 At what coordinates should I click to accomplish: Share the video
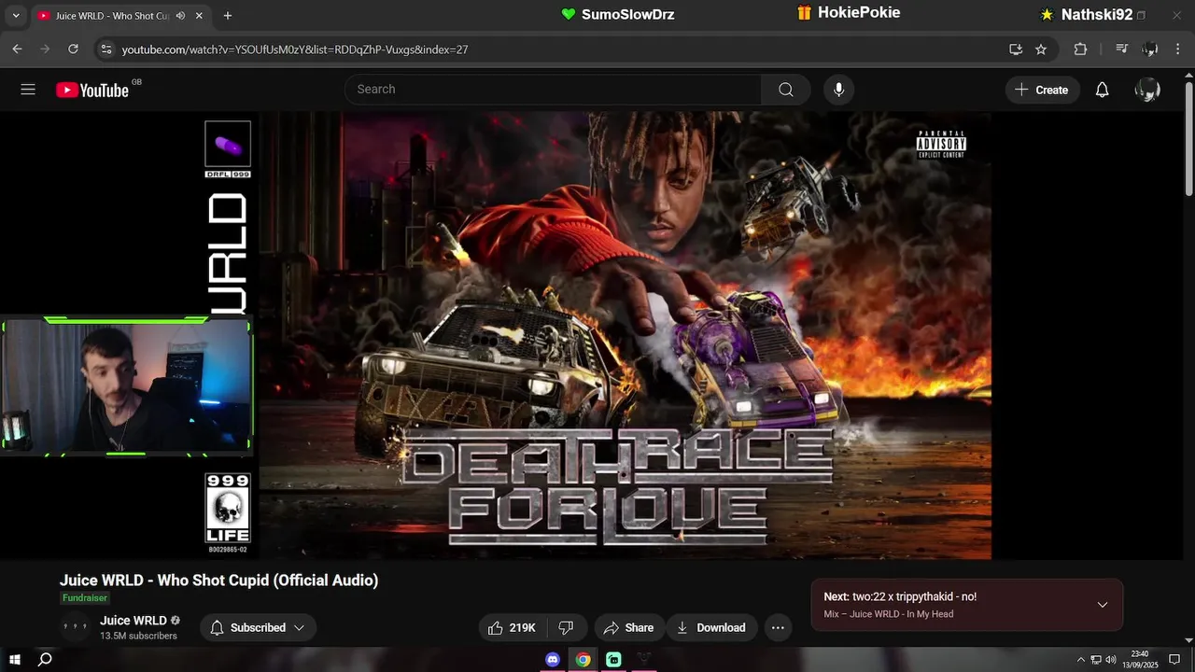[629, 628]
